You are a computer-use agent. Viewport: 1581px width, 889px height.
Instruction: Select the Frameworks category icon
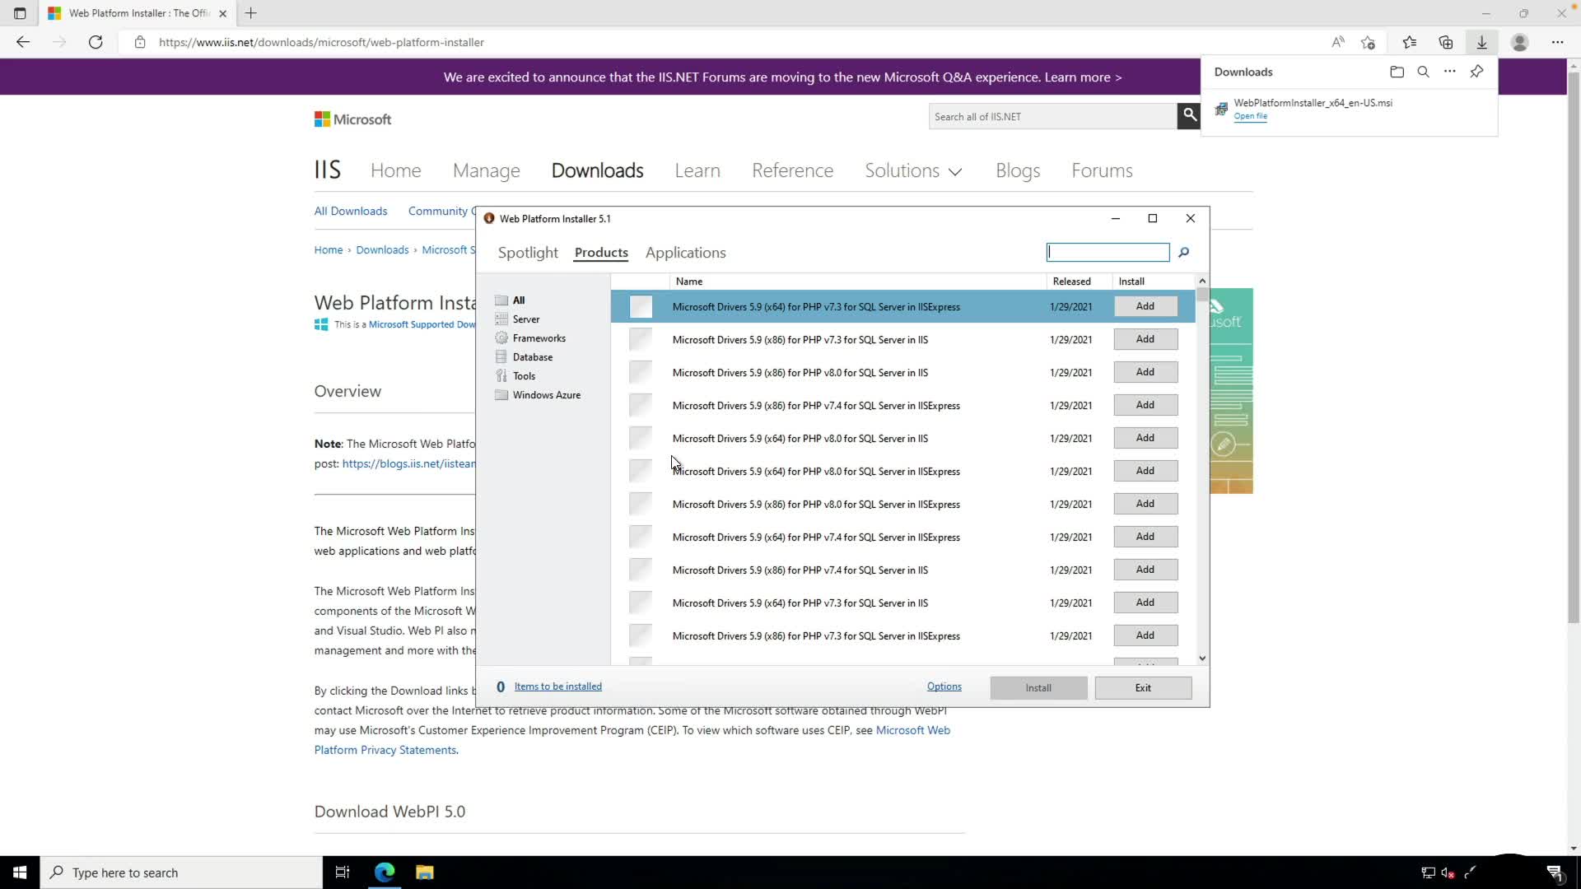501,338
